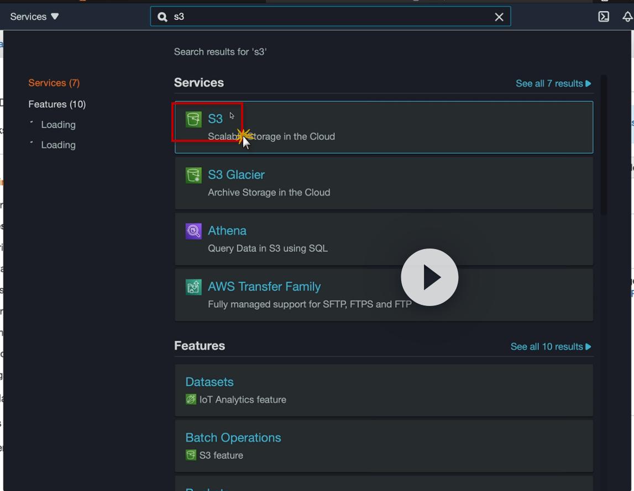
Task: Play the video overlay button
Action: click(429, 277)
